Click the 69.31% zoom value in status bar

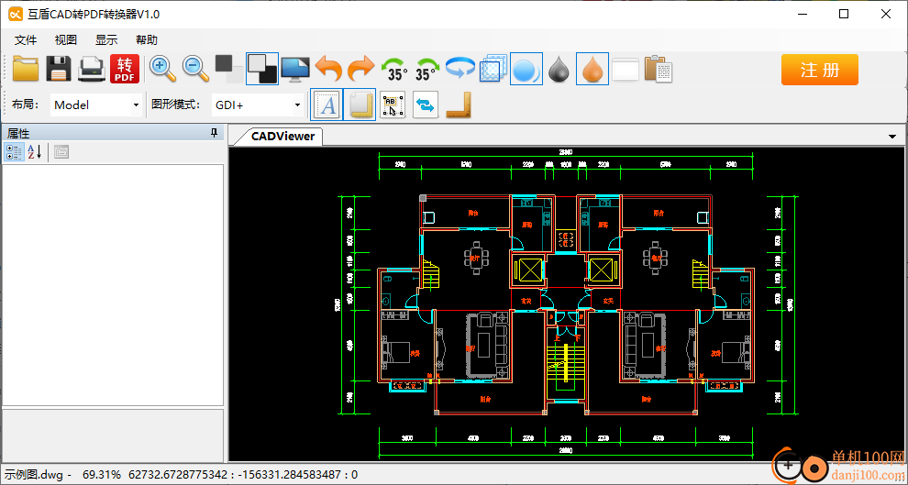(102, 475)
